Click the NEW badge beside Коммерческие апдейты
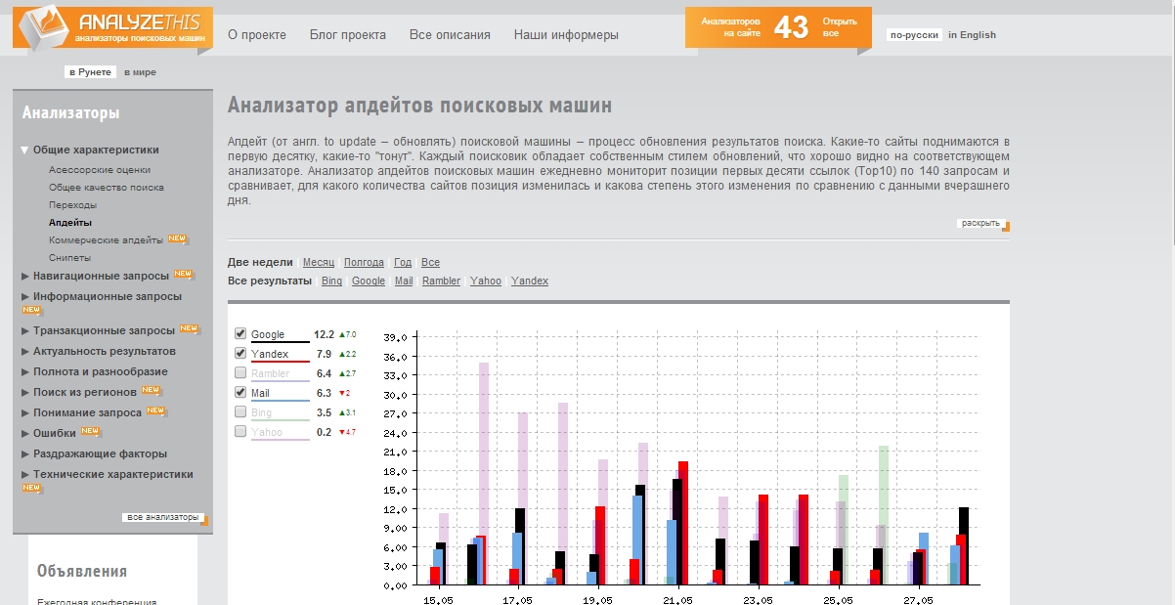The width and height of the screenshot is (1175, 605). [x=177, y=239]
